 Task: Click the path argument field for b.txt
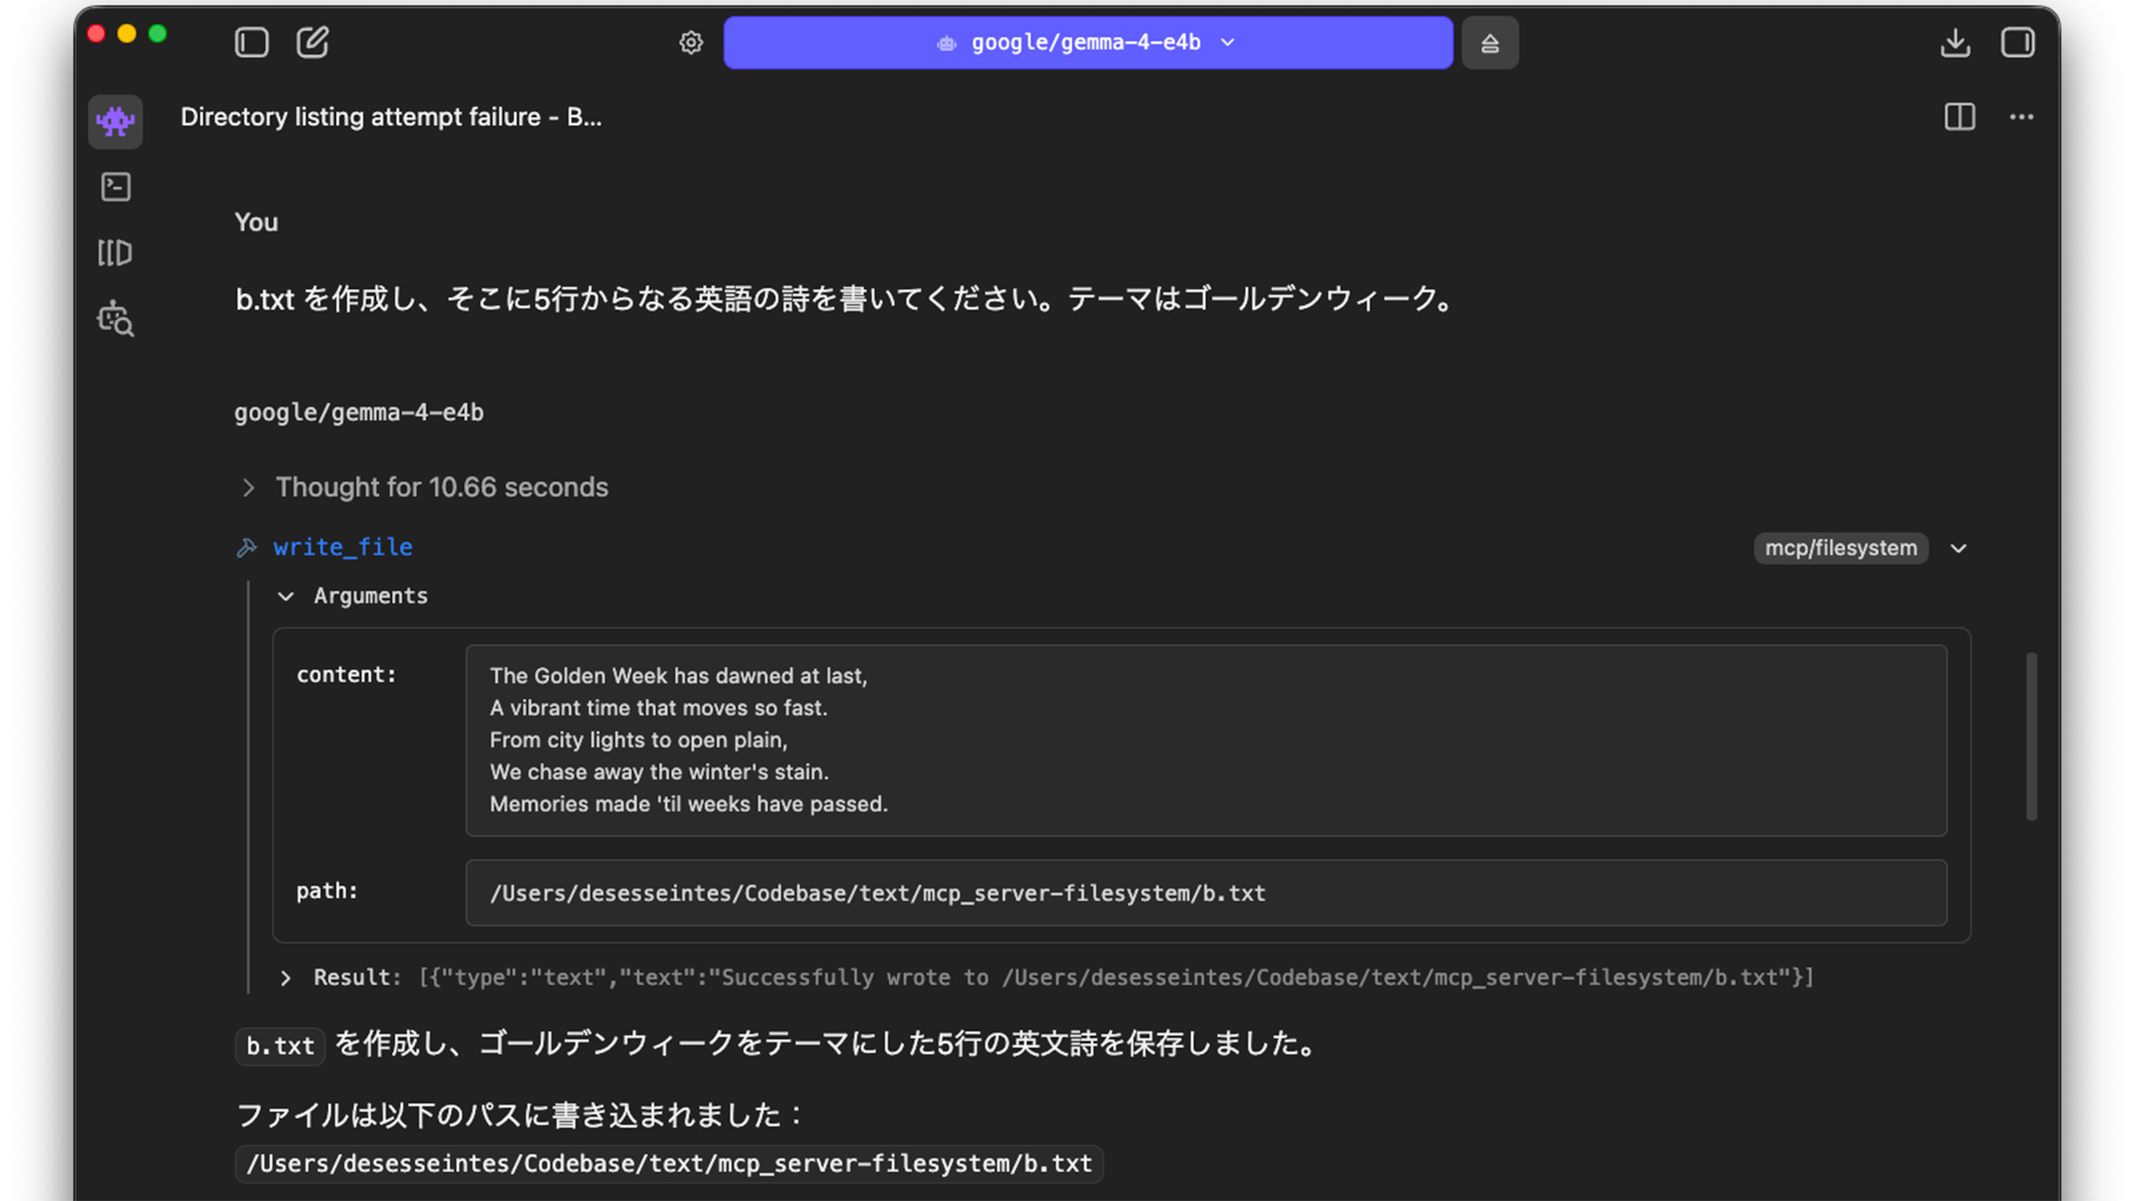(1206, 893)
